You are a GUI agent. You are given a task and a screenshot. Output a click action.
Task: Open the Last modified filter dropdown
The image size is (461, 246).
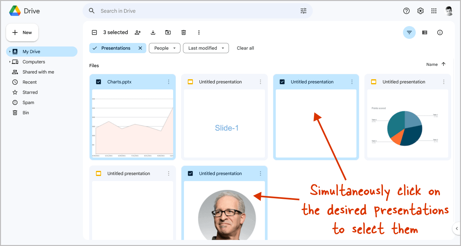206,48
